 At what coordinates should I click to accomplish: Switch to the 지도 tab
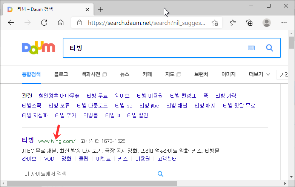(x=170, y=74)
